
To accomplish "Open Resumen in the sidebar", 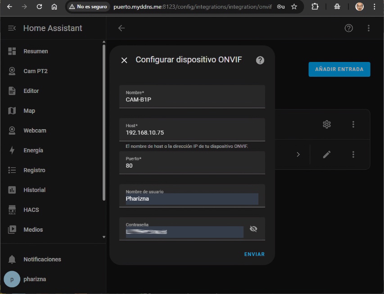I will click(52, 51).
